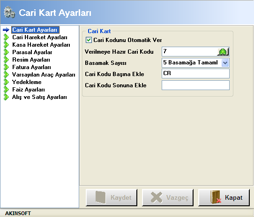254x217 pixels.
Task: Click the green house icon in code field
Action: coord(223,52)
